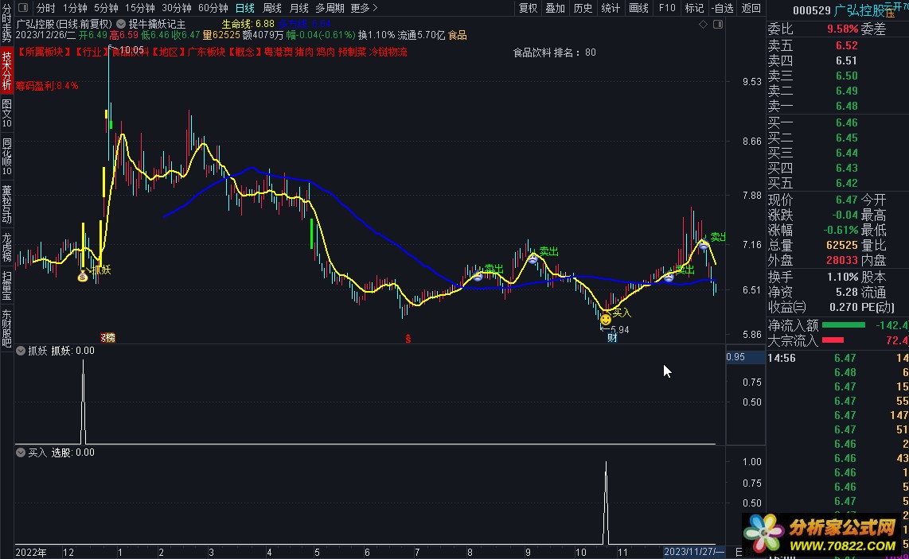This screenshot has height=559, width=909.
Task: Expand the 买入 sub-indicator menu
Action: point(21,452)
